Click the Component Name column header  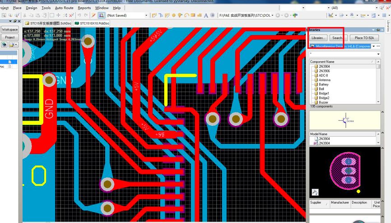click(x=342, y=61)
